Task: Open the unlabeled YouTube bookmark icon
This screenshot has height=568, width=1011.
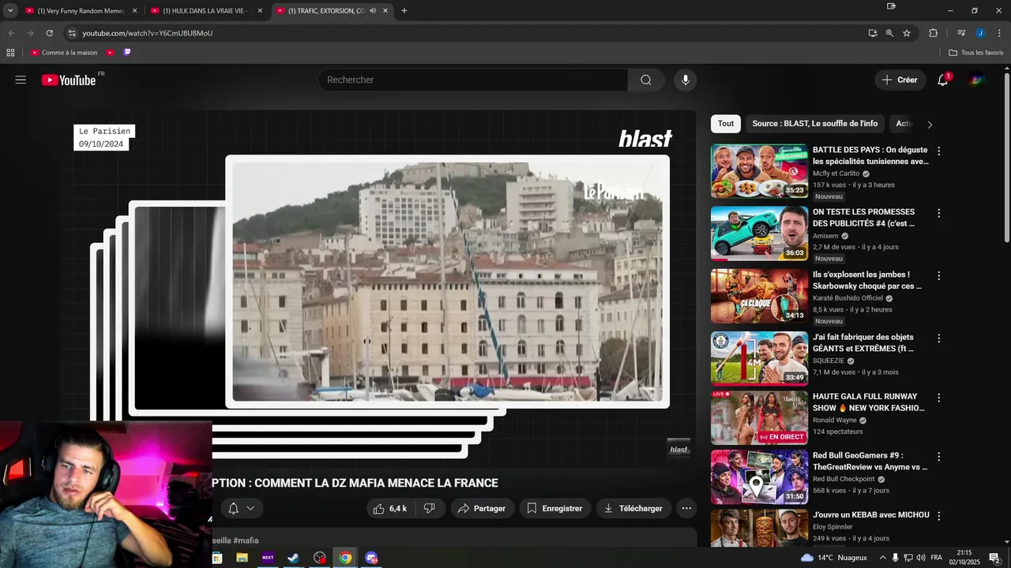Action: 111,53
